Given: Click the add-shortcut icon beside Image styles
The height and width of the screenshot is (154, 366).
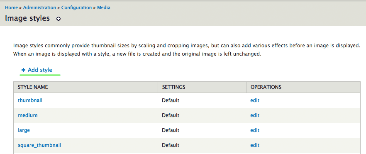Looking at the screenshot, I should [x=59, y=19].
